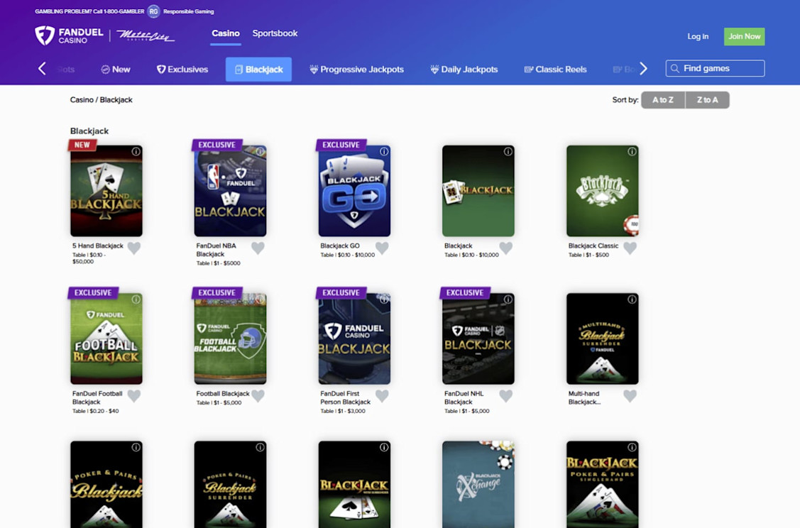
Task: Select the Exclusives category
Action: (182, 70)
